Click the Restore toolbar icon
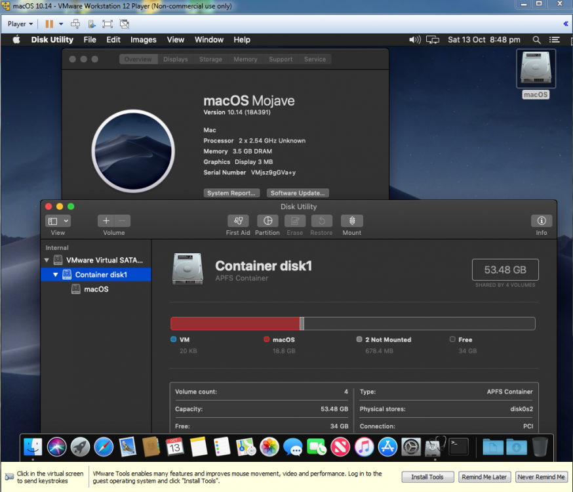573x492 pixels. point(322,221)
